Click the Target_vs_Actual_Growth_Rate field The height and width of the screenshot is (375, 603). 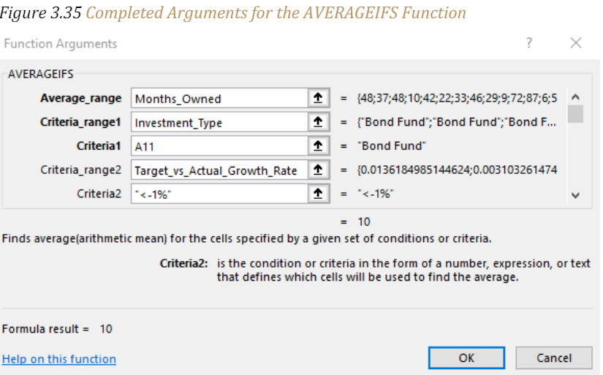click(219, 170)
